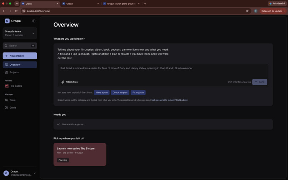
Task: Switch to the second Oraqul tab
Action: pos(80,4)
